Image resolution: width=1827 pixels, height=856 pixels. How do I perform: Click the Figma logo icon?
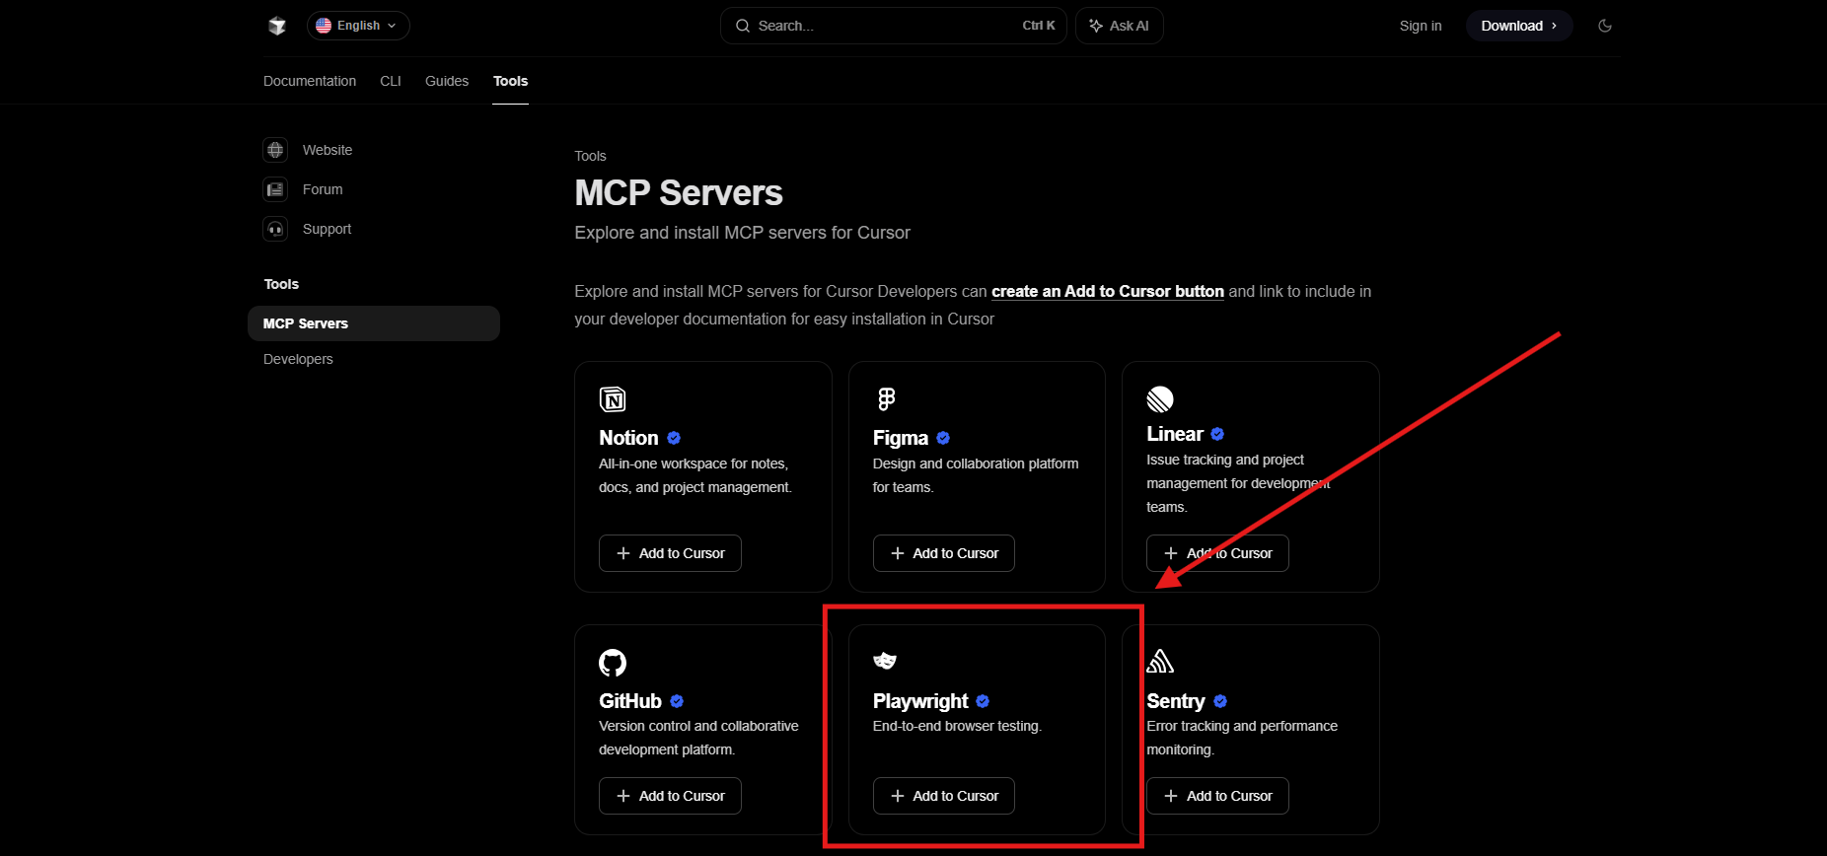tap(886, 399)
